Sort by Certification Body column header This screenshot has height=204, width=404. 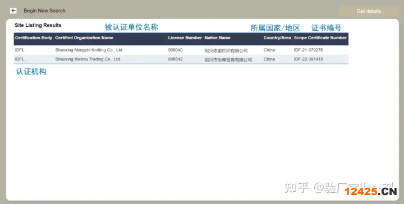point(34,38)
